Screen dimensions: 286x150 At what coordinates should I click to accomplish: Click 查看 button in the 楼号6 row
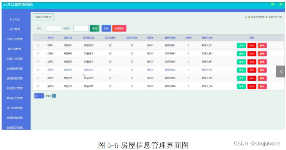[241, 86]
